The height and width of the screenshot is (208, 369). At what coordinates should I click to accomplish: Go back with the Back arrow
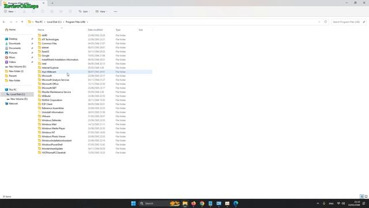click(x=4, y=22)
